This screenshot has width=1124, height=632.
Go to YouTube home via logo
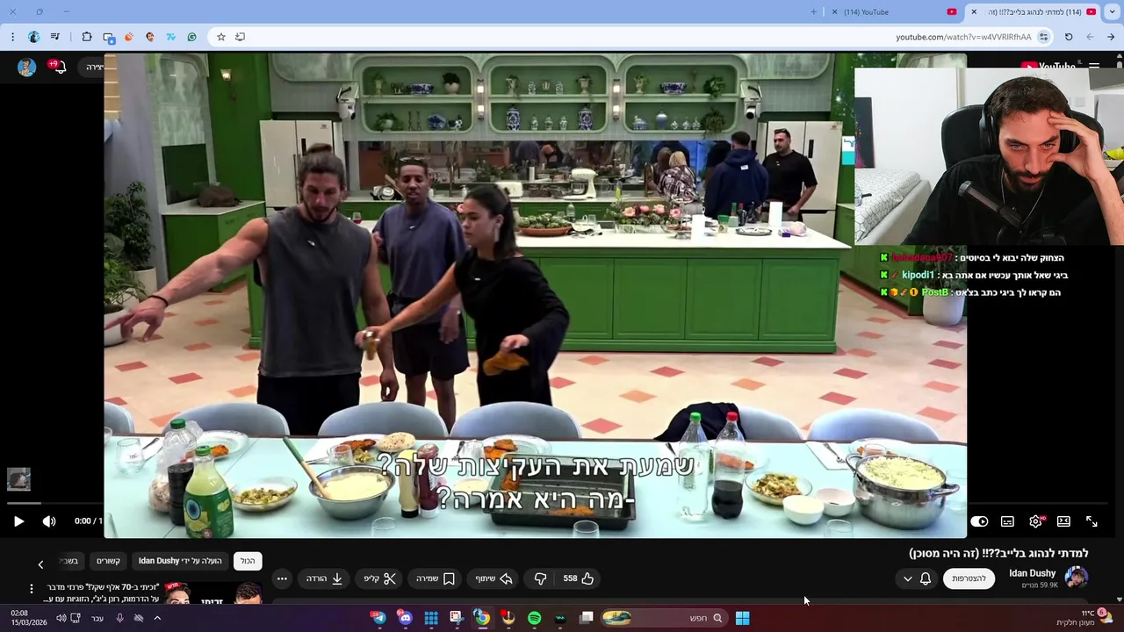pos(1048,66)
